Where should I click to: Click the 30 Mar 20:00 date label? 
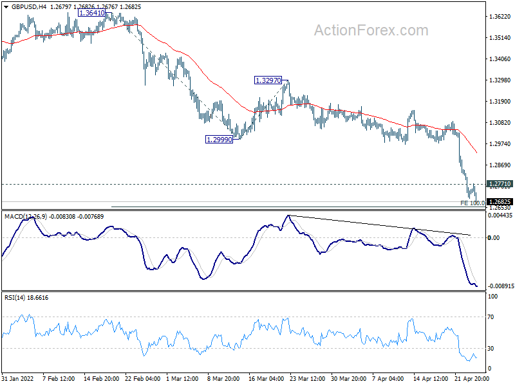click(x=348, y=379)
